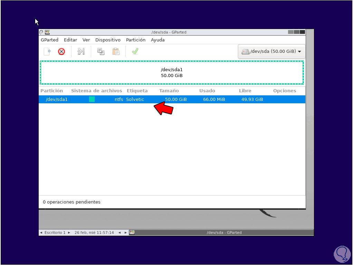353x265 pixels.
Task: Switch to next desktop using right arrow by Escritorio 1
Action: [69, 233]
